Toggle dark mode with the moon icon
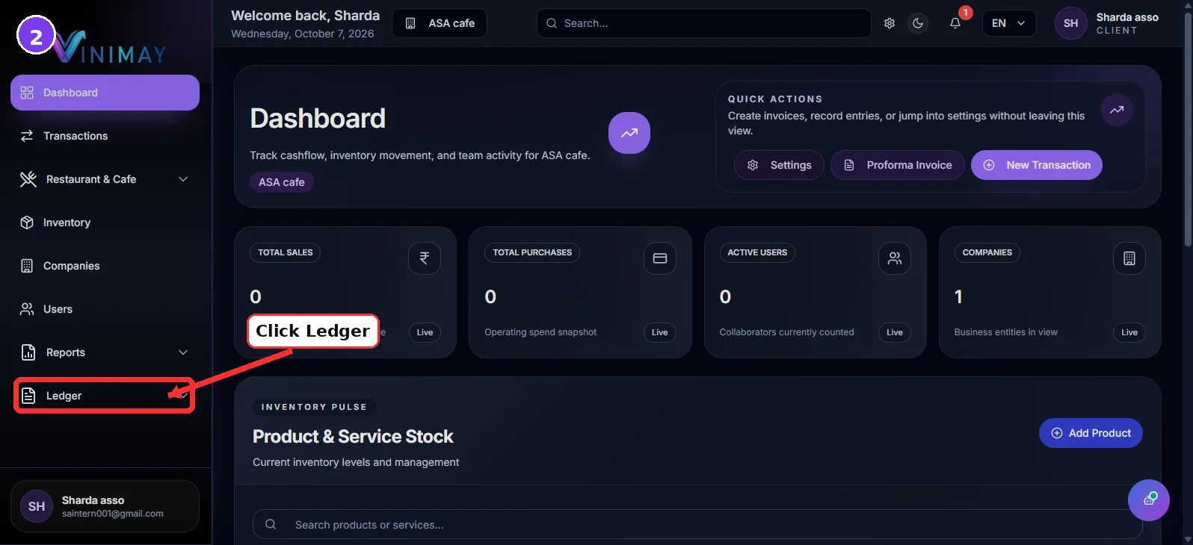 click(918, 23)
